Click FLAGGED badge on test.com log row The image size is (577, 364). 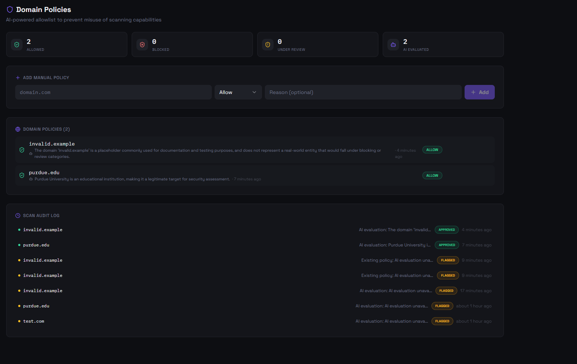tap(442, 321)
